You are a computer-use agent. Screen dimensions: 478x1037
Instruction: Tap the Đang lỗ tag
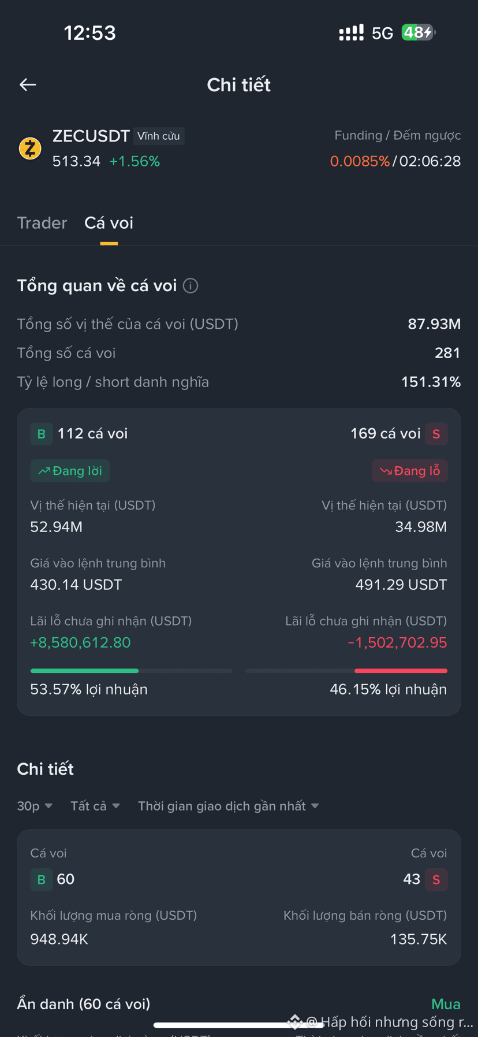coord(410,471)
